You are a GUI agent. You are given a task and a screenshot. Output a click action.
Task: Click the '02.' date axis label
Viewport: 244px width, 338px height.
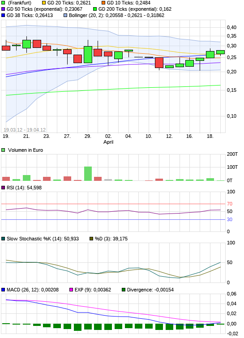tap(108, 136)
